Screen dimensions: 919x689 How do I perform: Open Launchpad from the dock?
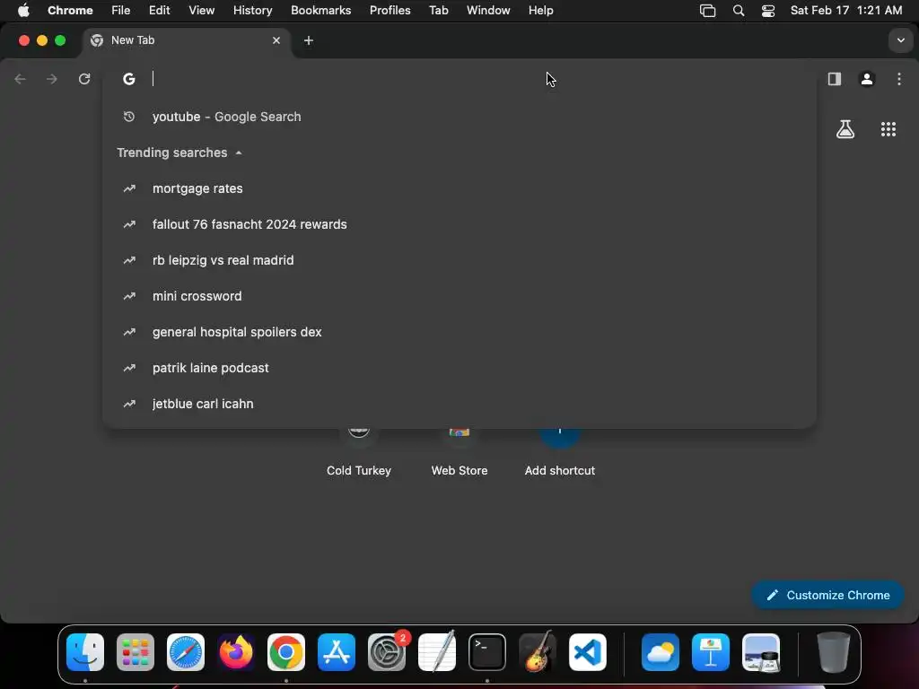tap(136, 652)
